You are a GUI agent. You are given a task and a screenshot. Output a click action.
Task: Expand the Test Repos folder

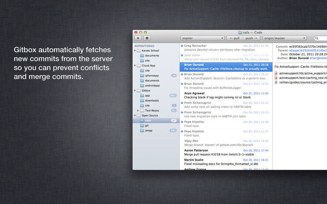point(138,111)
